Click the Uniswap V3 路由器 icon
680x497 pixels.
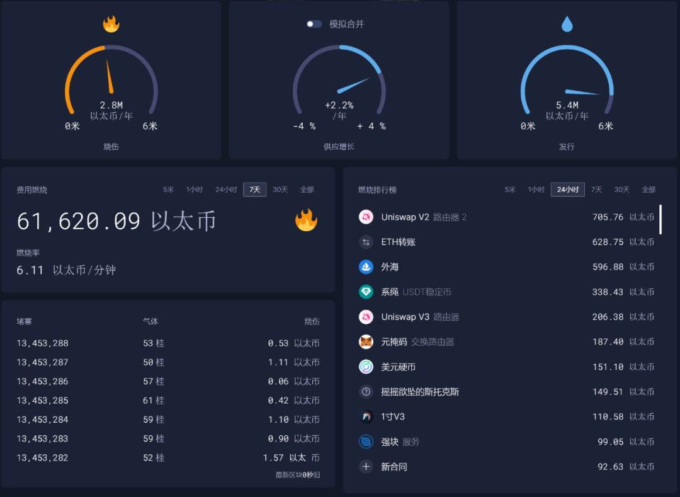(x=366, y=317)
